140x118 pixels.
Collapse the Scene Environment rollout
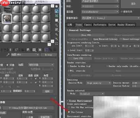(80, 101)
